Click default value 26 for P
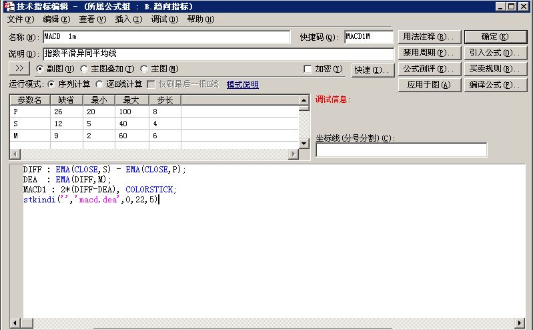The height and width of the screenshot is (330, 533). click(x=66, y=112)
